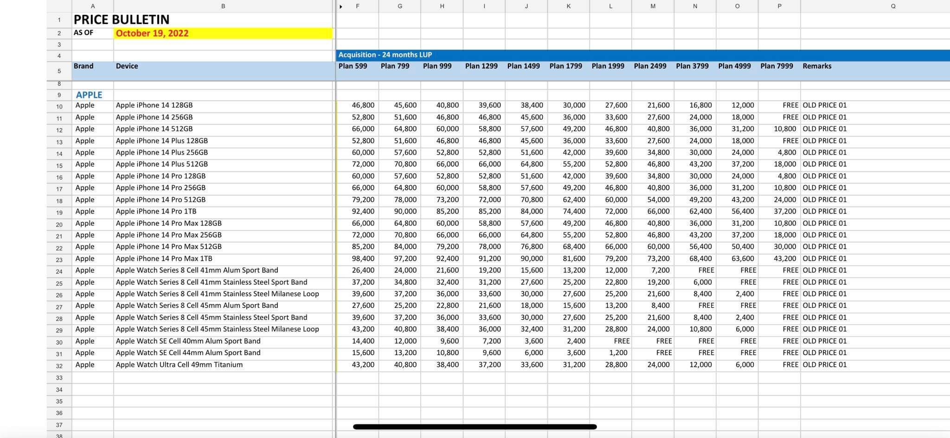
Task: Select column P header
Action: 779,6
